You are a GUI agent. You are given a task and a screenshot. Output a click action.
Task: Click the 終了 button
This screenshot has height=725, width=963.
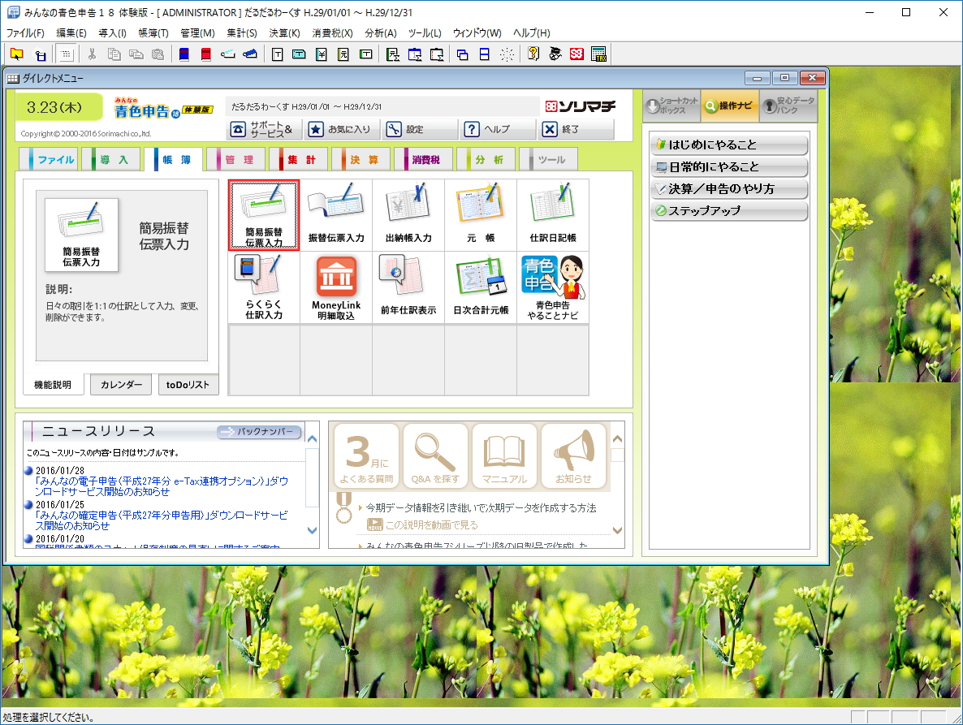click(576, 130)
